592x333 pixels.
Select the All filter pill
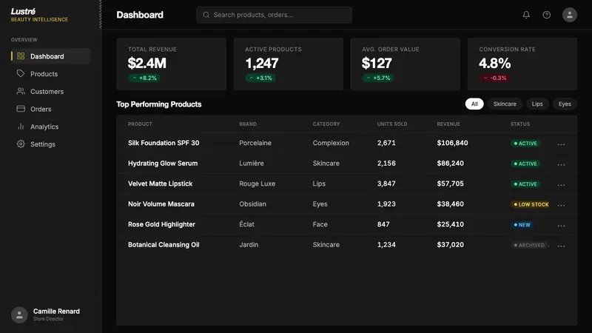(474, 104)
